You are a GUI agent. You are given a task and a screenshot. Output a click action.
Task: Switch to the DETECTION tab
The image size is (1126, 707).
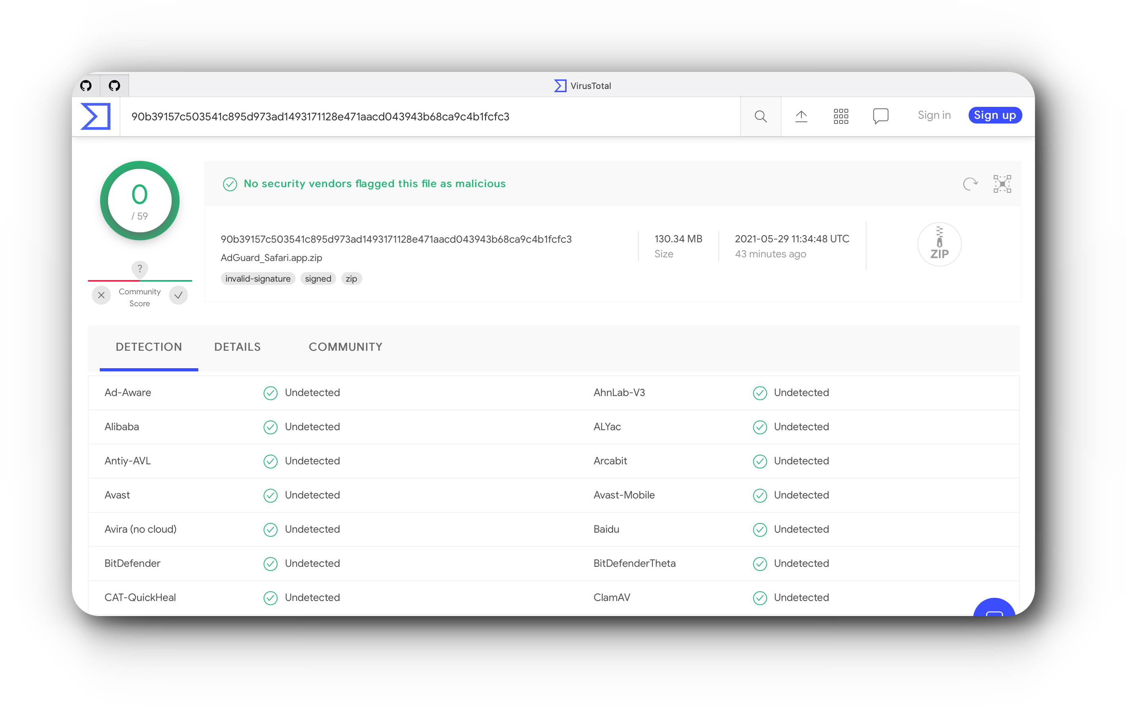(149, 347)
